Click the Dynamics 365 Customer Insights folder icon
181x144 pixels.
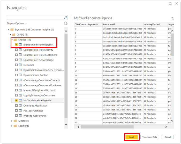point(12,29)
